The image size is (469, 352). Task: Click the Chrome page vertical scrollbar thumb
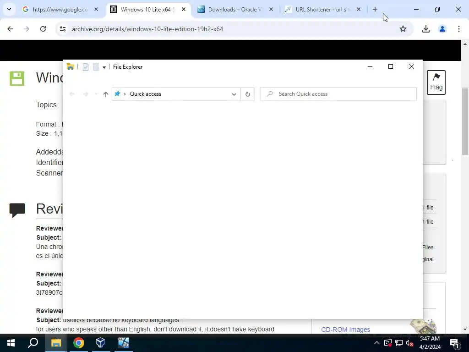point(465,121)
